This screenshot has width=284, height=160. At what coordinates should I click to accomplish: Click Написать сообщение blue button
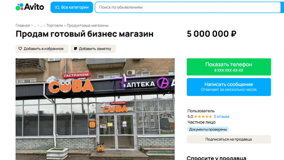[229, 87]
